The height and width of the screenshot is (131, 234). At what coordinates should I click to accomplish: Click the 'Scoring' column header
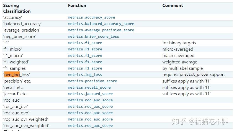(x=11, y=6)
